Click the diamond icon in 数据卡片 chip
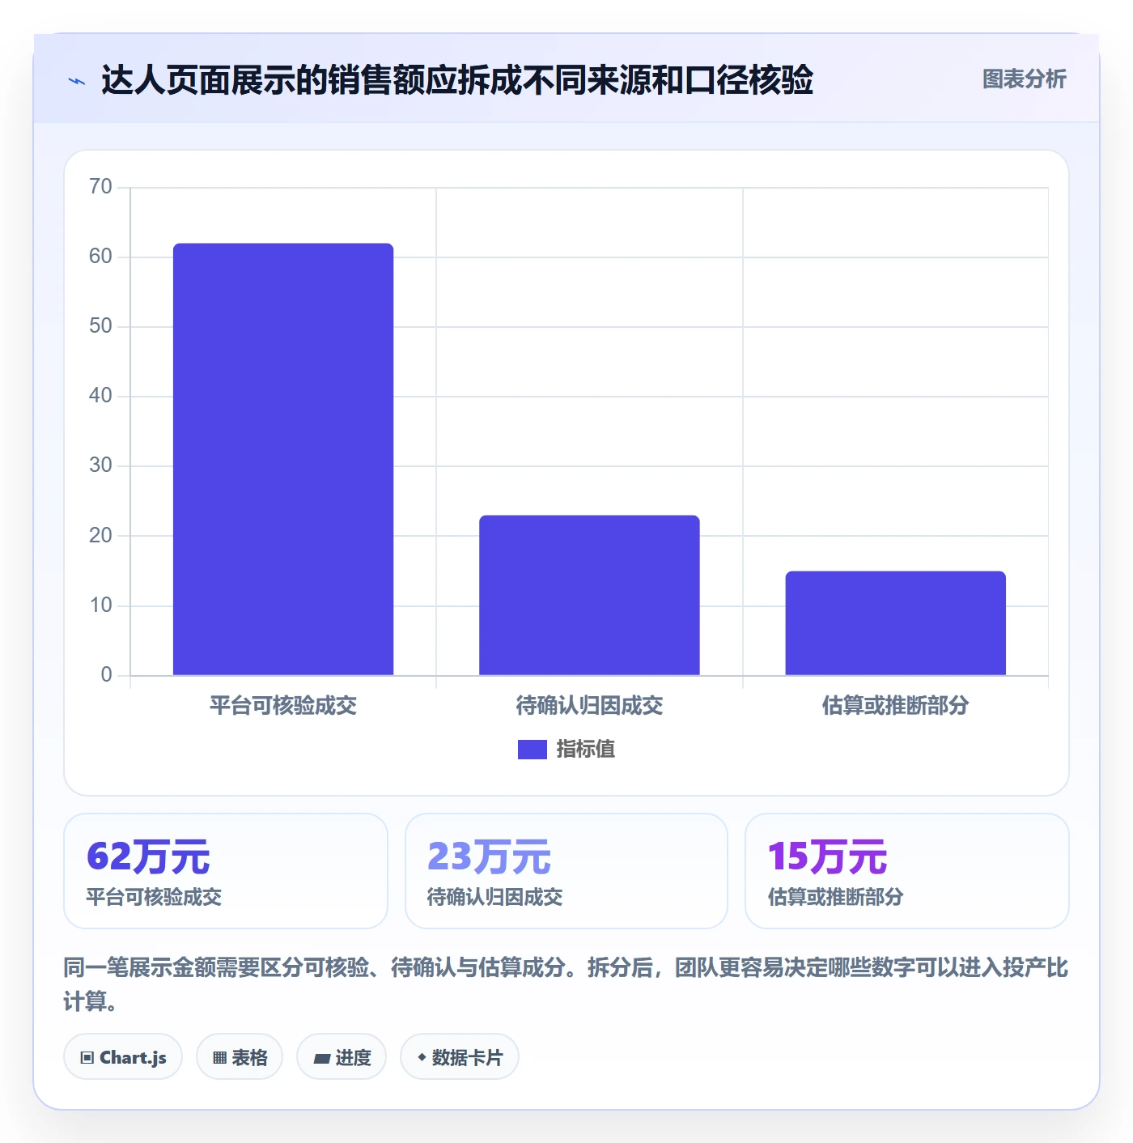The width and height of the screenshot is (1133, 1143). point(422,1057)
